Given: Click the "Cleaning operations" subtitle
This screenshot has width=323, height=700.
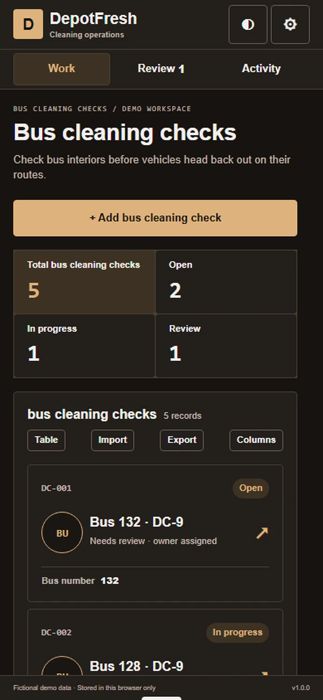Looking at the screenshot, I should pos(87,35).
